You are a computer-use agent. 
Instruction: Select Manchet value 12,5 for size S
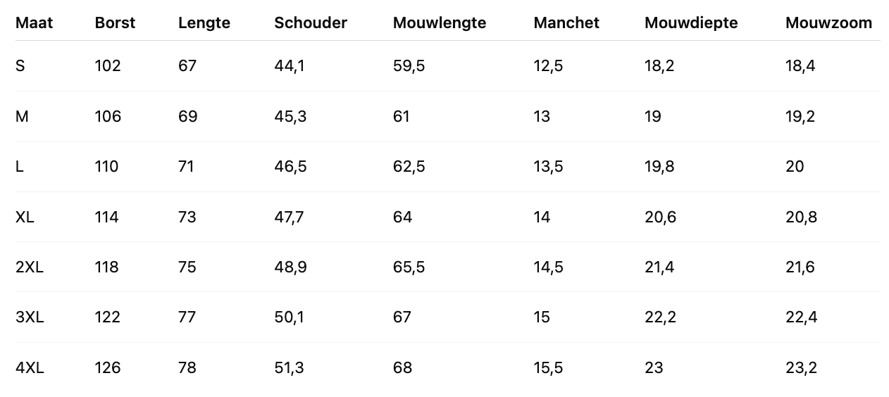click(x=548, y=66)
